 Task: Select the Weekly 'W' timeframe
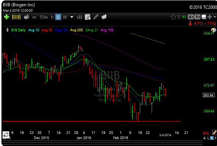point(65,17)
